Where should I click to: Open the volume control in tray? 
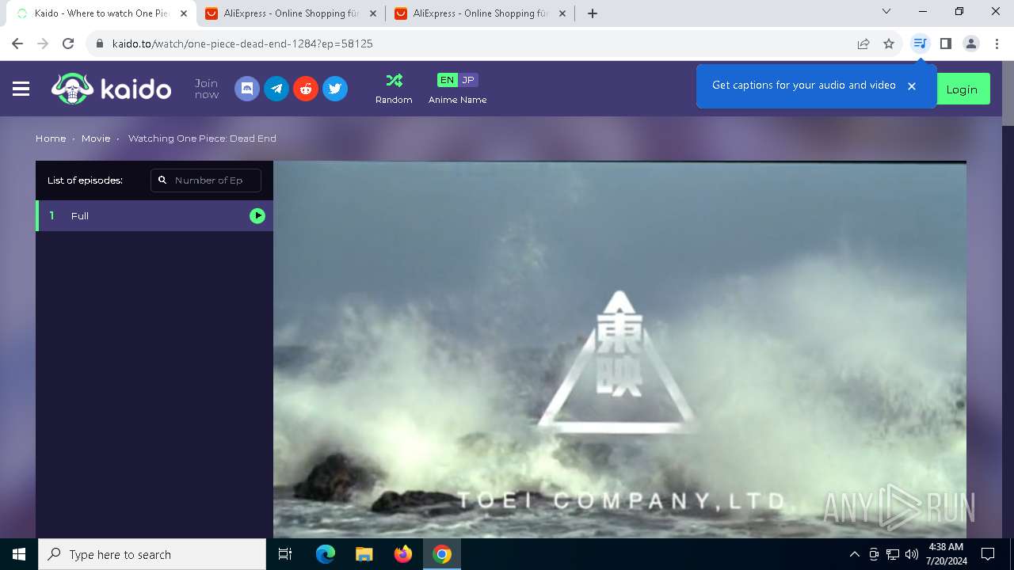click(912, 554)
